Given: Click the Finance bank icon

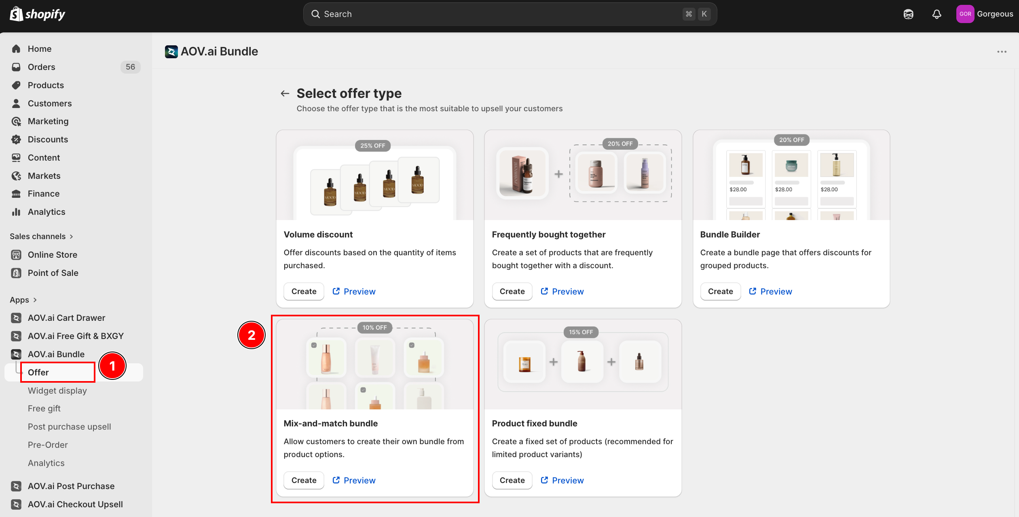Looking at the screenshot, I should click(x=16, y=194).
